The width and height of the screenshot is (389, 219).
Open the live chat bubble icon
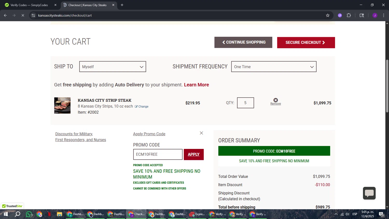[x=369, y=193]
